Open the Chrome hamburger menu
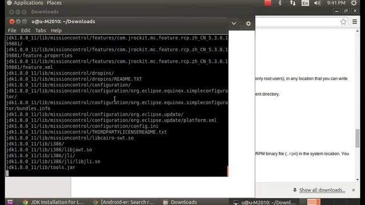Screen dimensions: 365x205 coord(355,22)
